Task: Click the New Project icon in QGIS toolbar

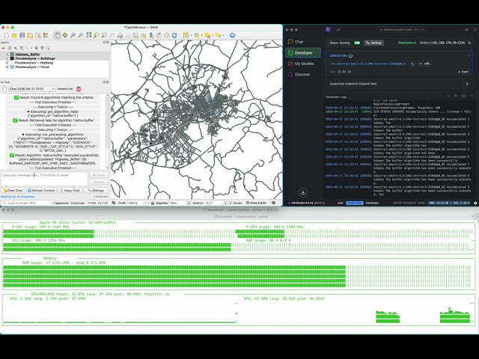Action: click(x=7, y=35)
